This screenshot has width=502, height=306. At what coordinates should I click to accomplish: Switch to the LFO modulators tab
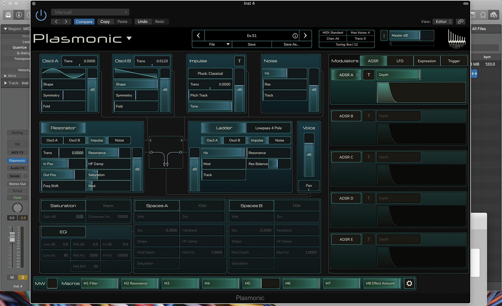[x=400, y=61]
